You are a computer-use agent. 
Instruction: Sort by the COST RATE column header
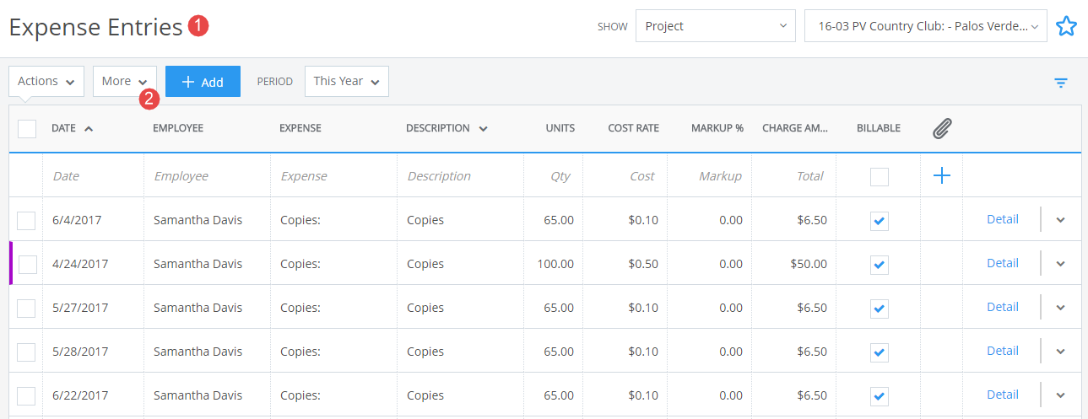633,129
